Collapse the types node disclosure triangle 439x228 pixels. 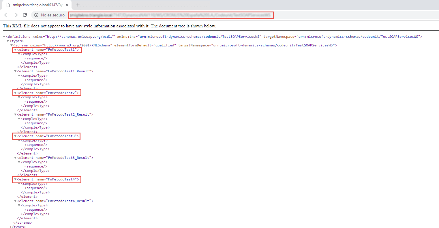click(x=7, y=41)
